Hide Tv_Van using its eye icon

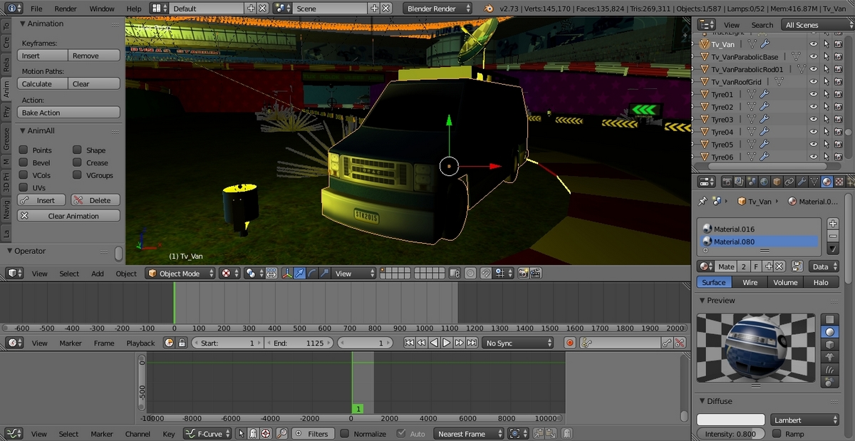813,44
